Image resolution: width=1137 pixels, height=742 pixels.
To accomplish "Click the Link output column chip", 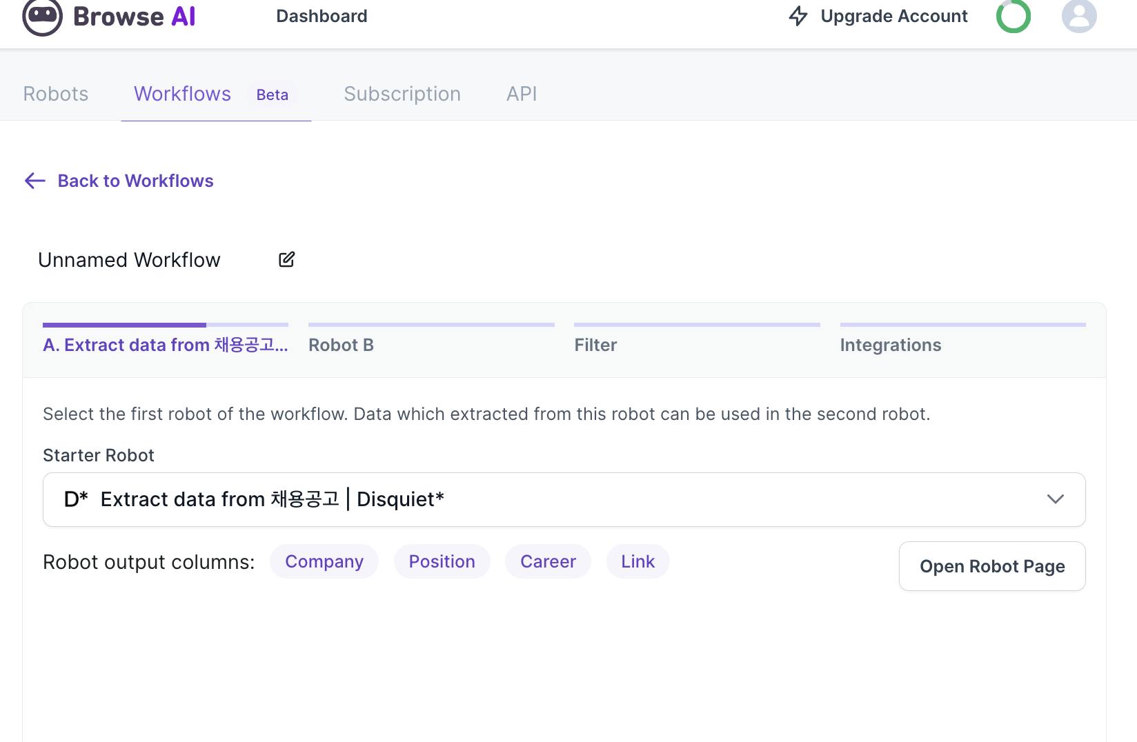I will 637,561.
